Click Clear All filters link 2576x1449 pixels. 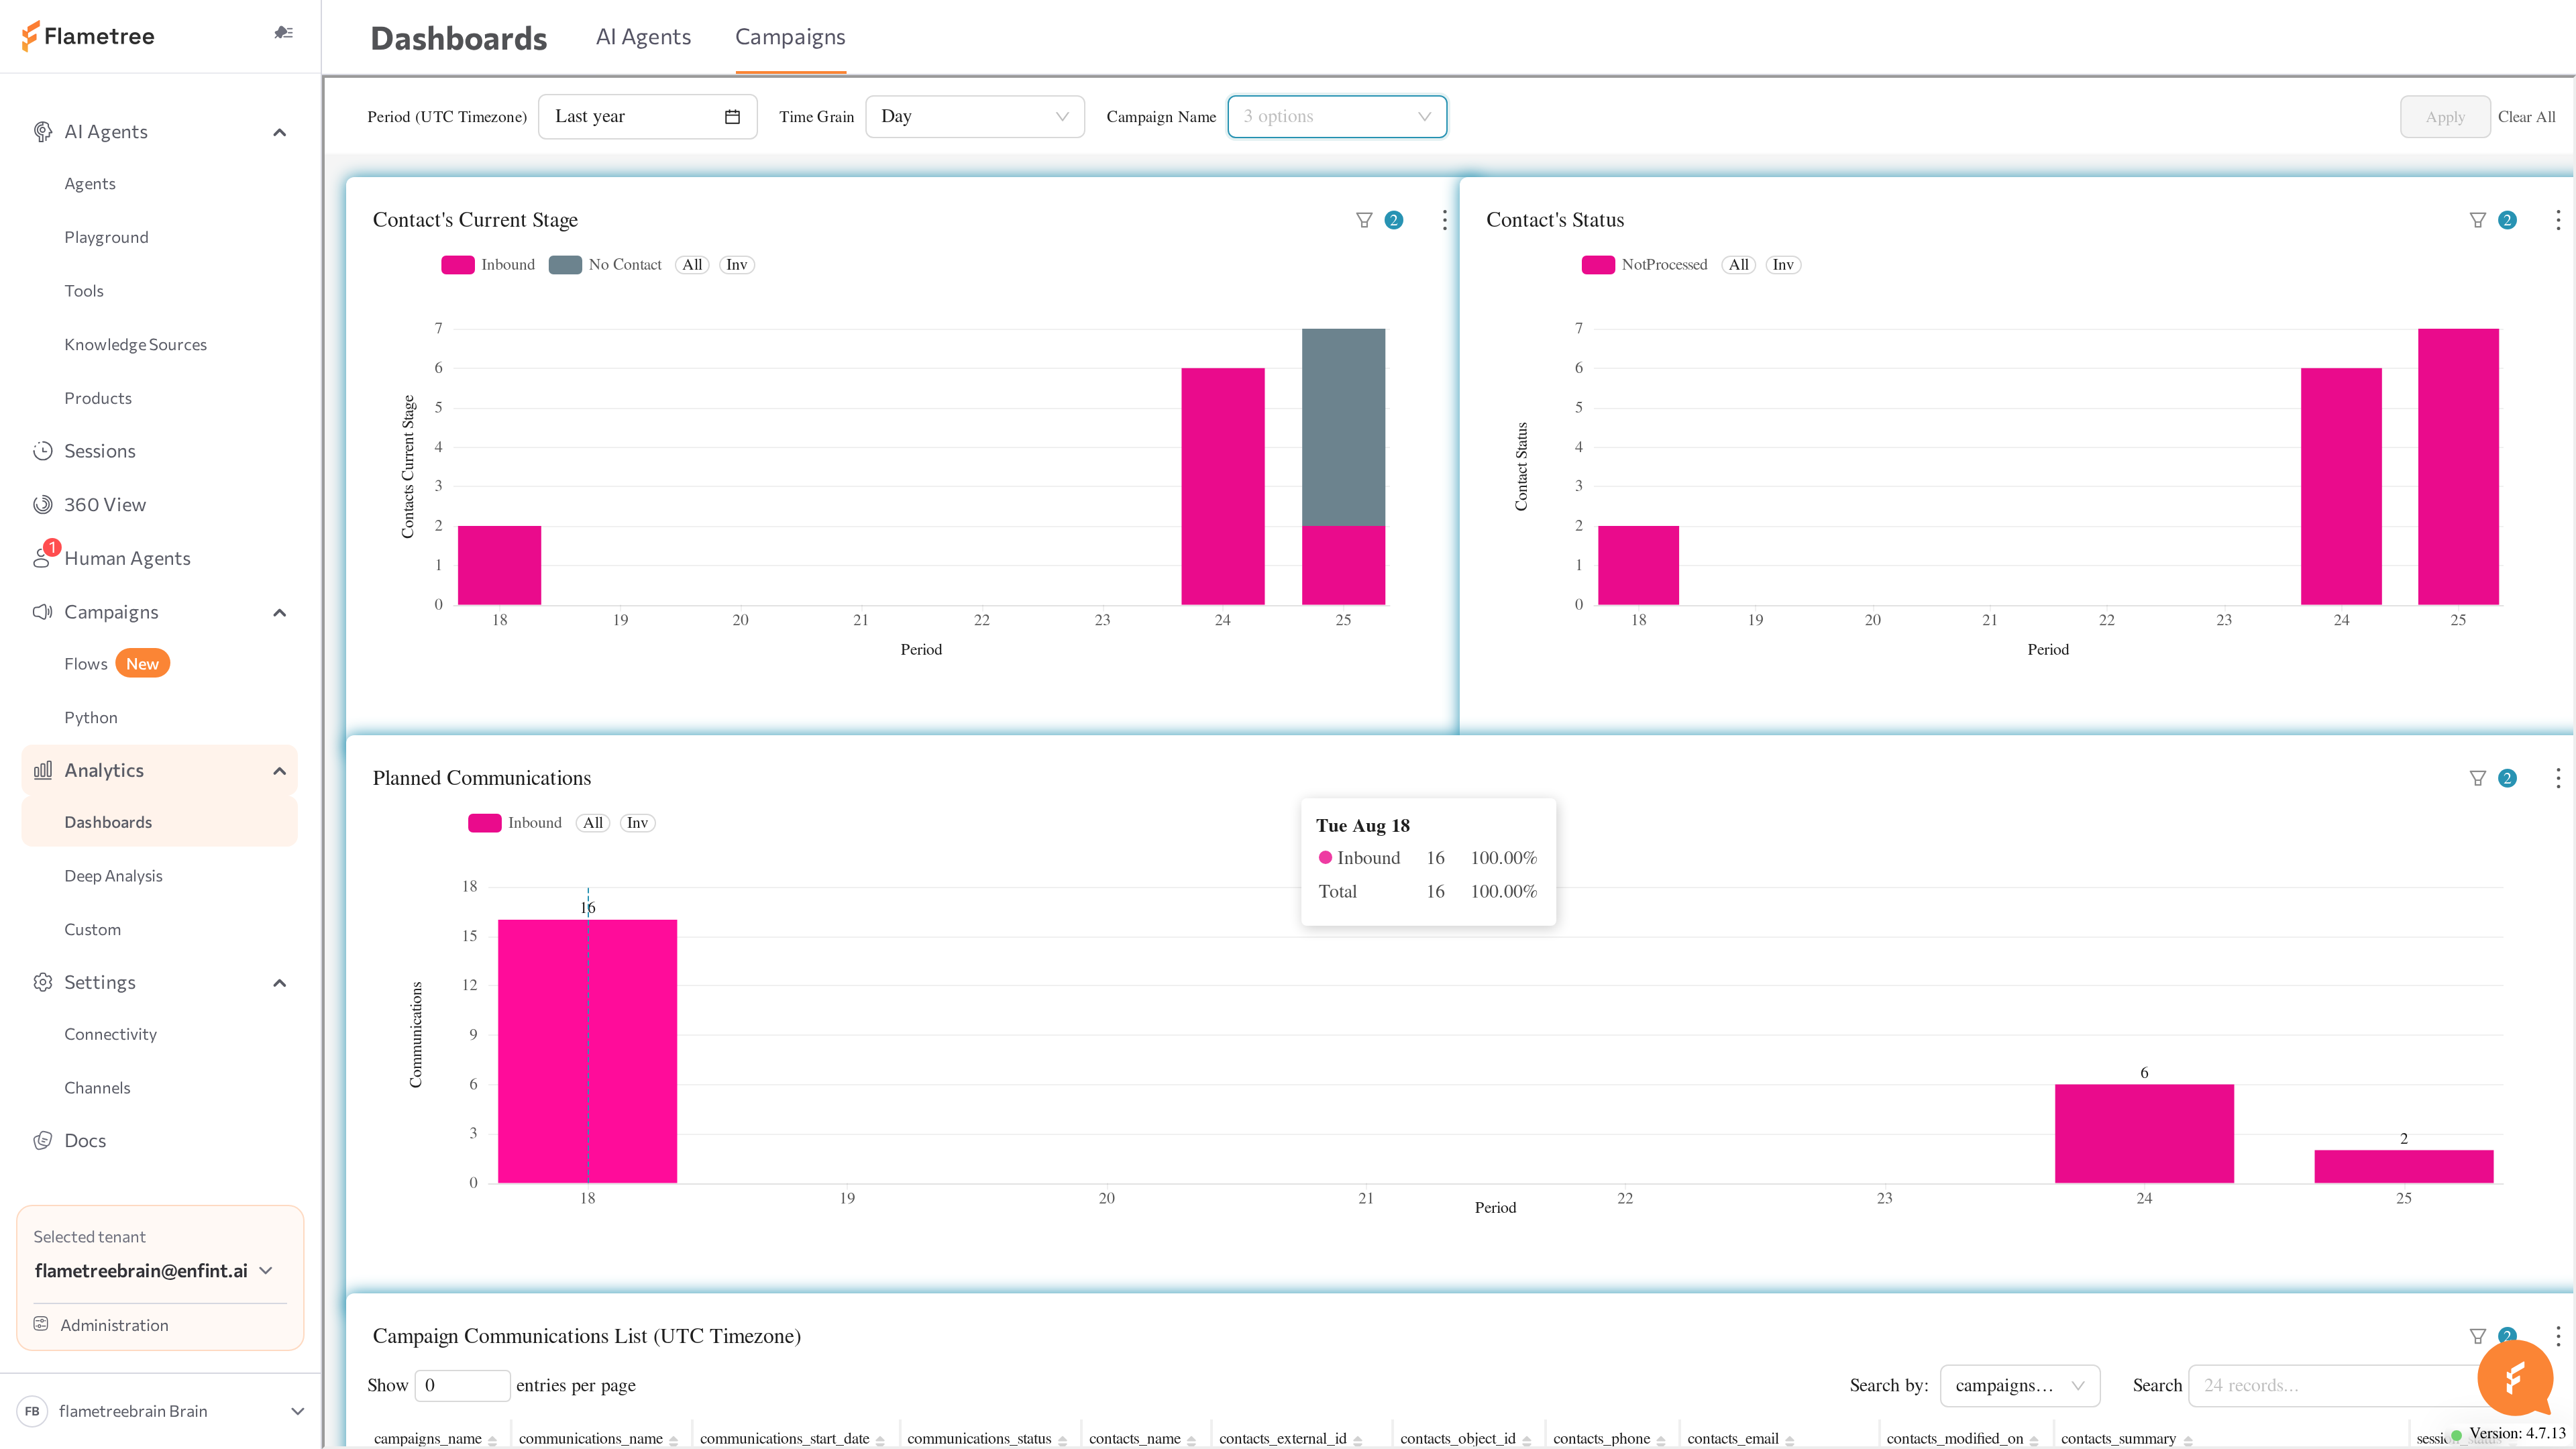(2526, 117)
